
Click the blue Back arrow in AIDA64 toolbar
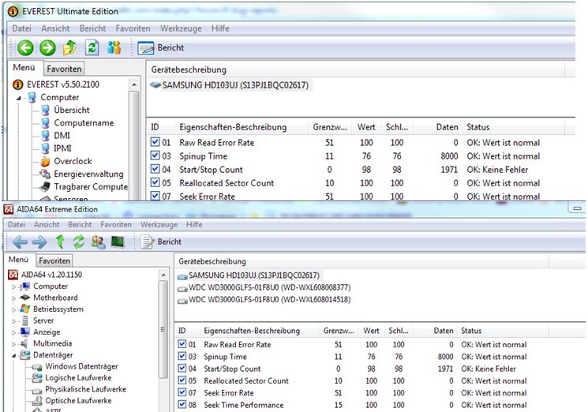click(x=20, y=242)
